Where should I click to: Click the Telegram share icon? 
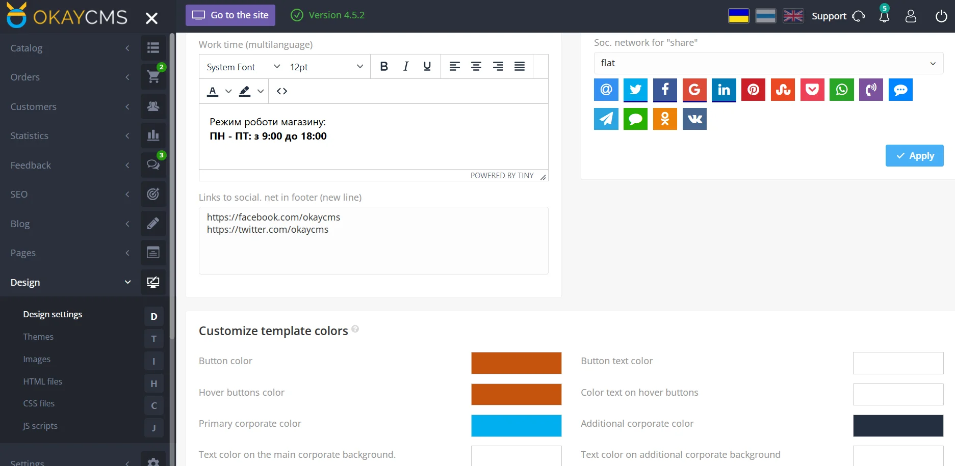coord(606,119)
